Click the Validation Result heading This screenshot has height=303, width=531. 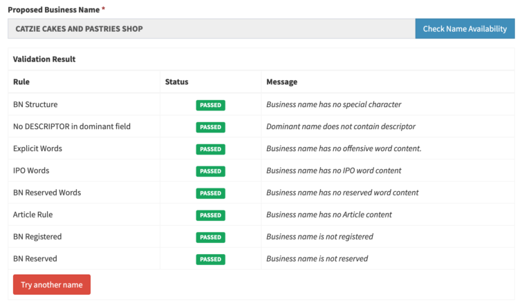pos(44,59)
